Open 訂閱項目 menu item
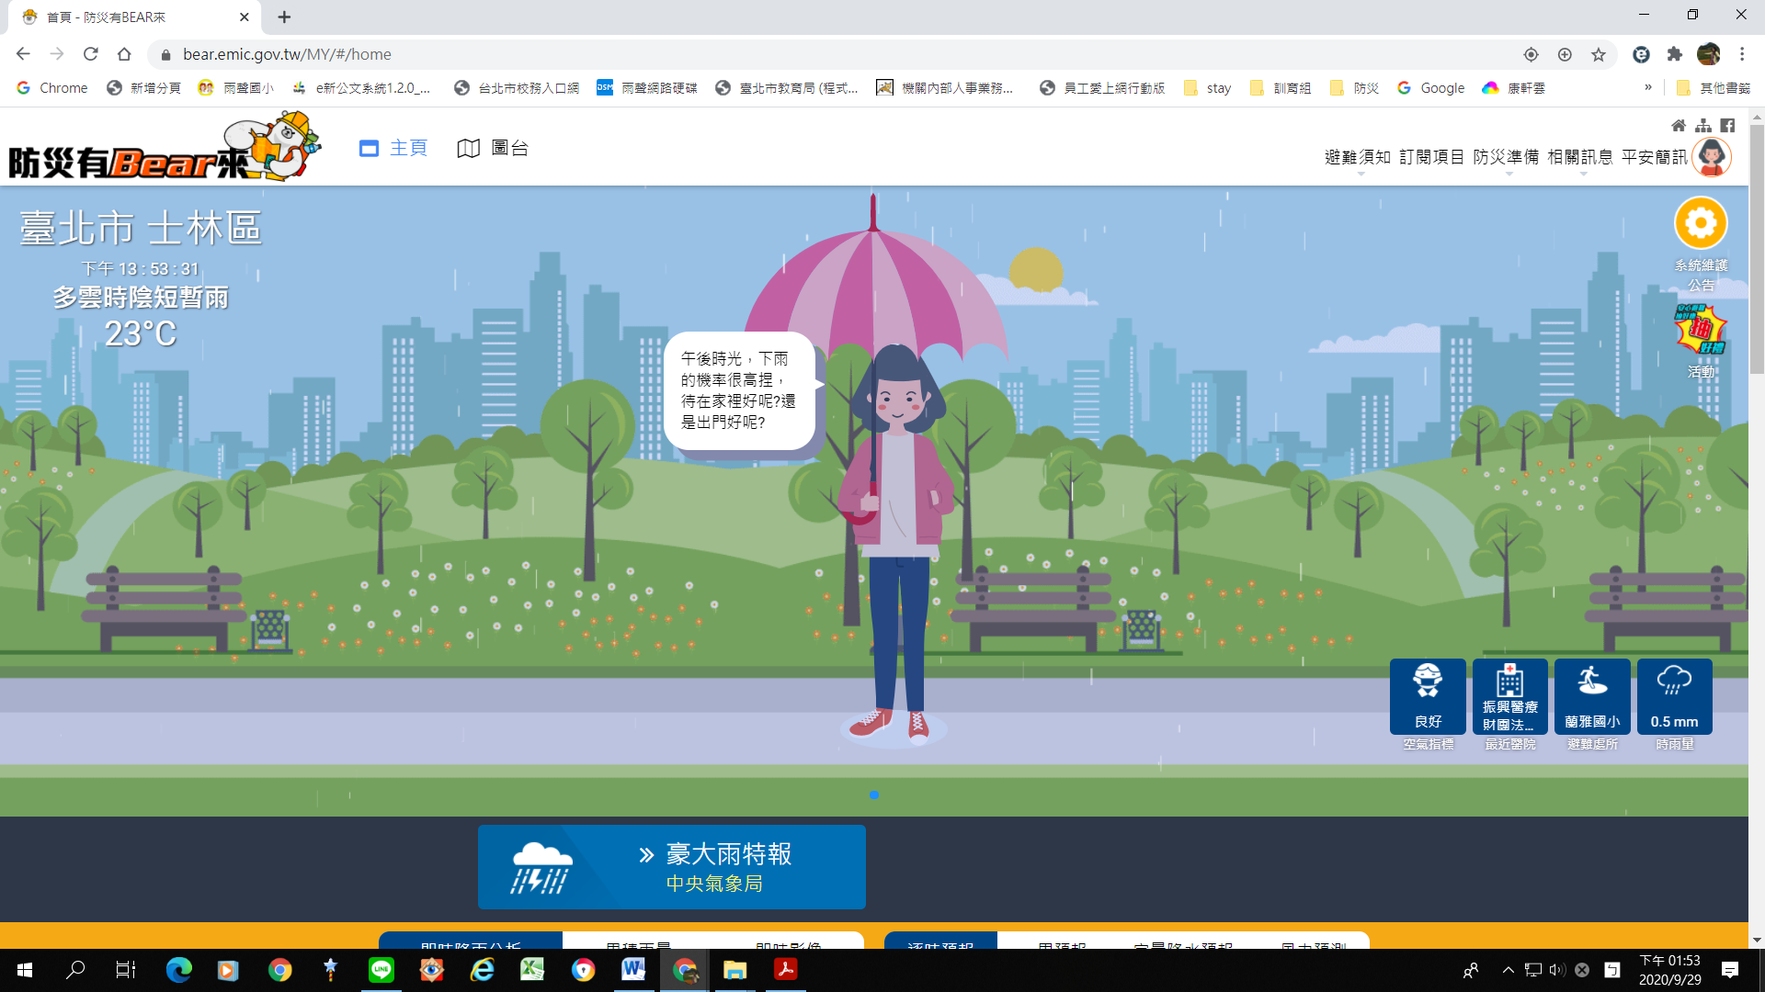This screenshot has height=992, width=1765. 1431,157
